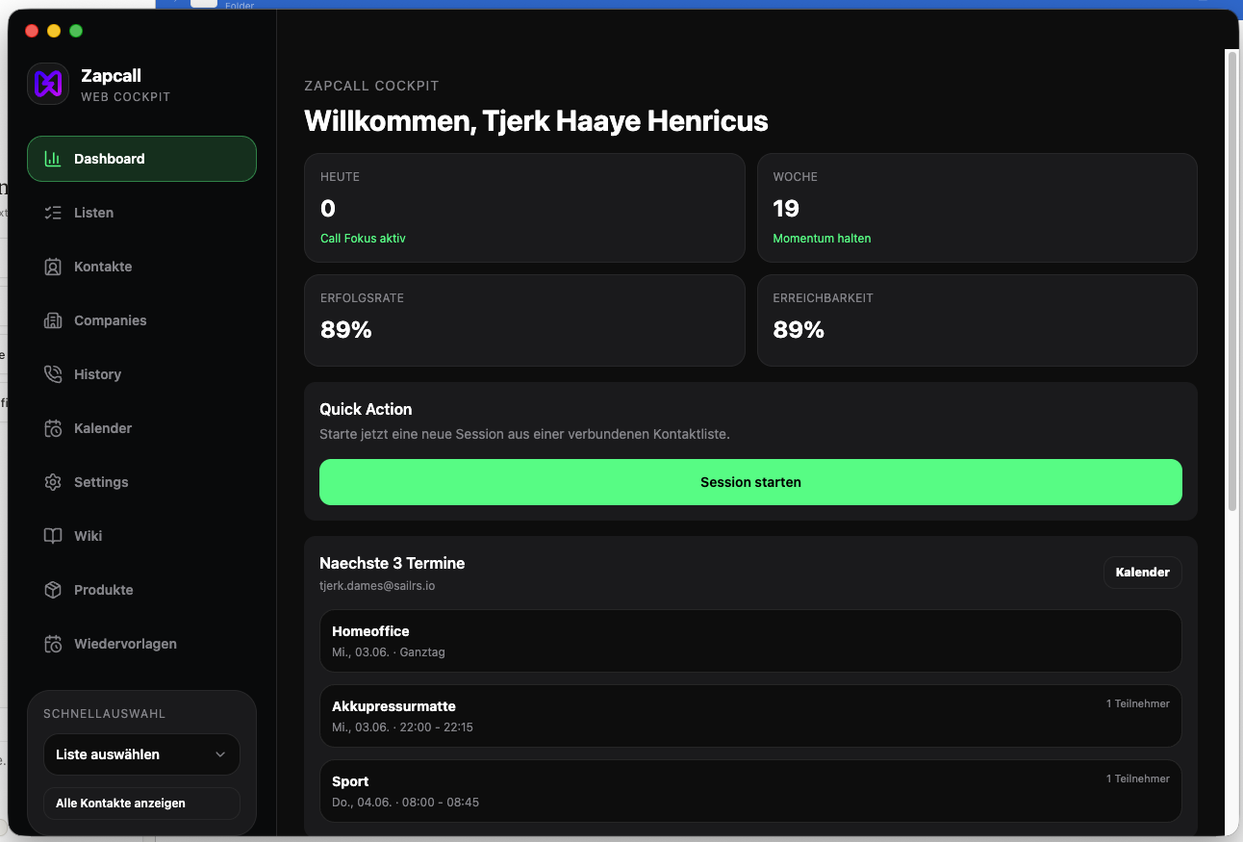Screen dimensions: 1243x842
Task: Click the Call Fokus aktiv text
Action: [x=363, y=238]
